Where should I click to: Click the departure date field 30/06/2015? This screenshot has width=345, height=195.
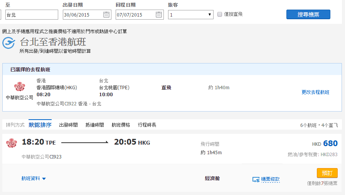[x=82, y=15]
